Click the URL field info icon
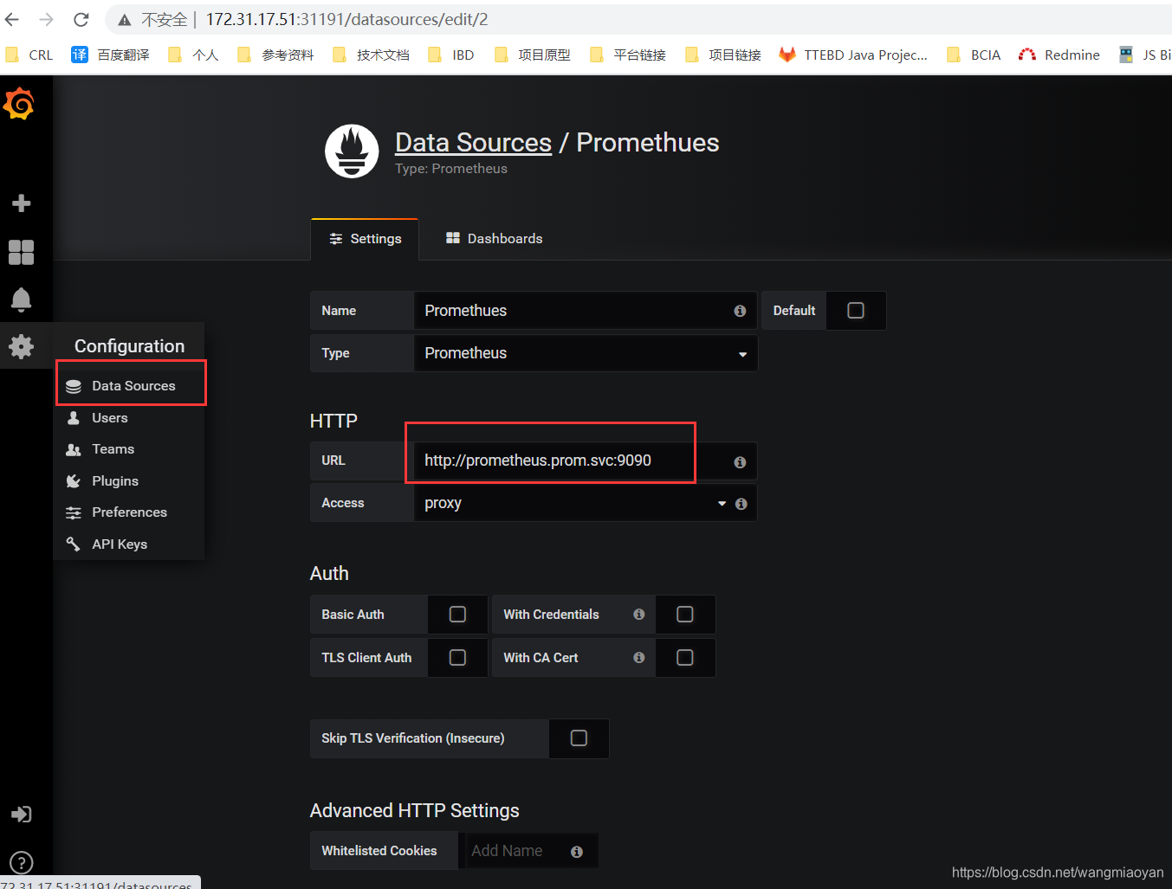The width and height of the screenshot is (1172, 889). click(740, 462)
